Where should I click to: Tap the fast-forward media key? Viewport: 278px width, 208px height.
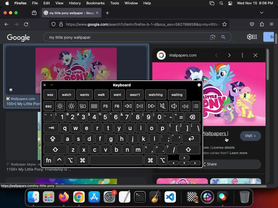coord(151,106)
